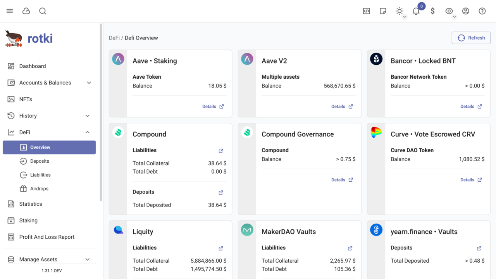The image size is (496, 279).
Task: Open the NFTs page
Action: coord(49,99)
